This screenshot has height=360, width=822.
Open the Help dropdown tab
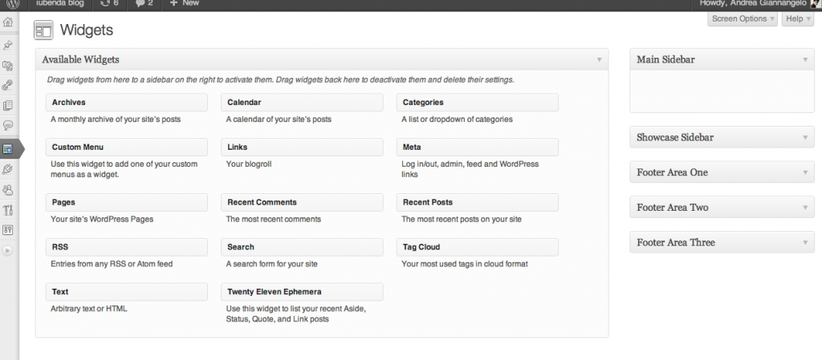coord(797,18)
